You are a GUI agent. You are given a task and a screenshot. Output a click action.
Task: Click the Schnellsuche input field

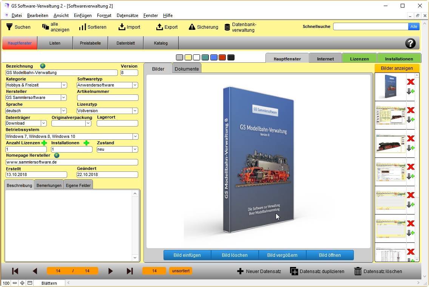tap(370, 26)
